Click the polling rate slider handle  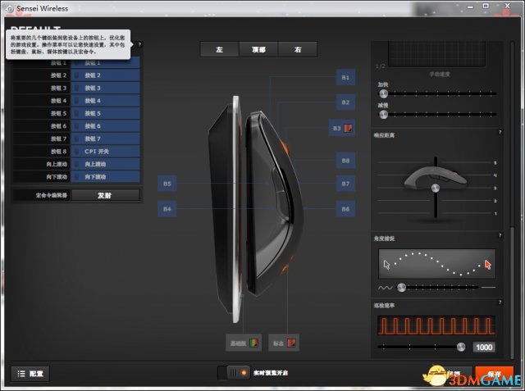point(461,347)
